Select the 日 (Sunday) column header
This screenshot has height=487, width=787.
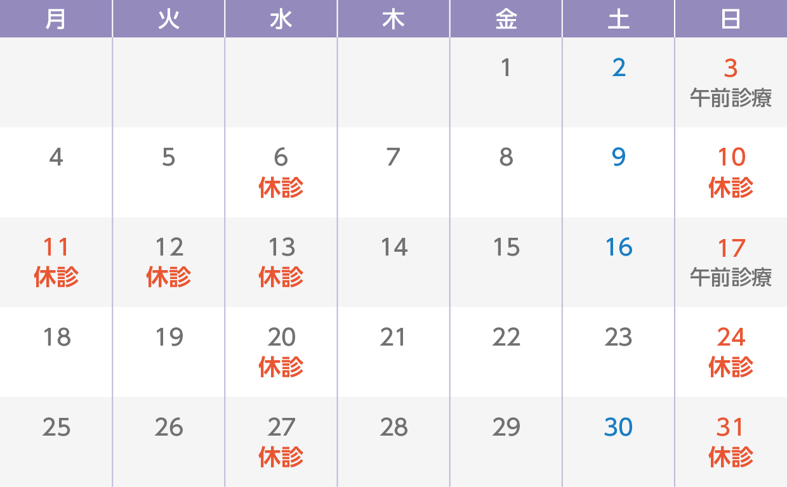pyautogui.click(x=731, y=19)
